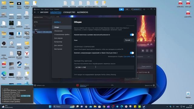Toggle Steam Cloud sync for Dota 2
The width and height of the screenshot is (194, 109).
(132, 53)
